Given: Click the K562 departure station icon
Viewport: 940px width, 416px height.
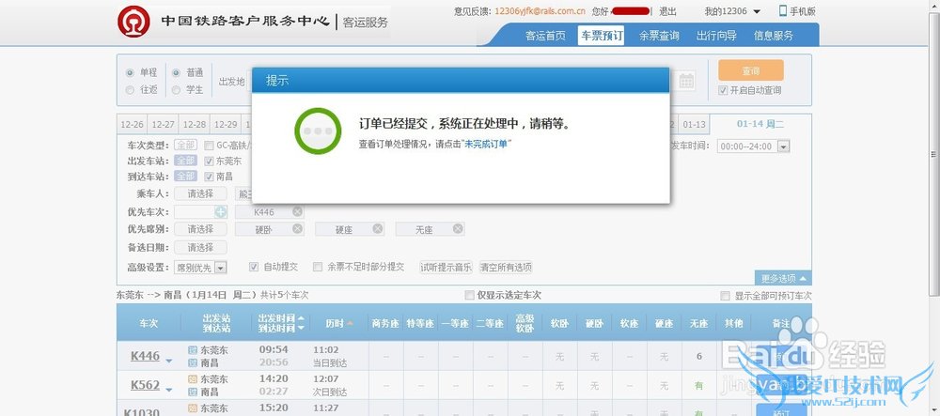Looking at the screenshot, I should [193, 378].
